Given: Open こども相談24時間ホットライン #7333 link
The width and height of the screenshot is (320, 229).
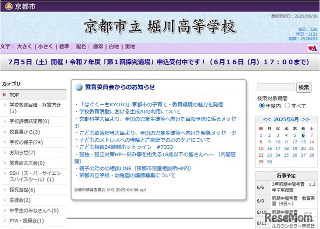Looking at the screenshot, I should [126, 147].
